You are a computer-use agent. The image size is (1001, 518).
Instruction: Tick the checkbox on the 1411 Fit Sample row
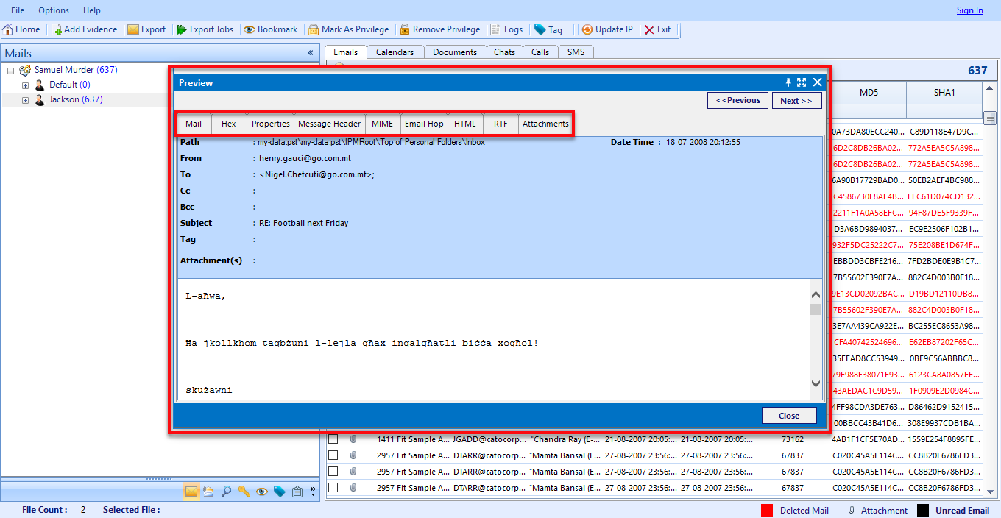click(x=333, y=439)
